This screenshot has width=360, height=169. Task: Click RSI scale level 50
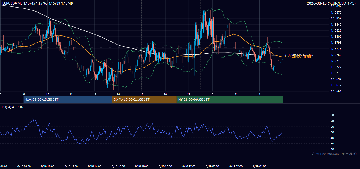(332, 132)
